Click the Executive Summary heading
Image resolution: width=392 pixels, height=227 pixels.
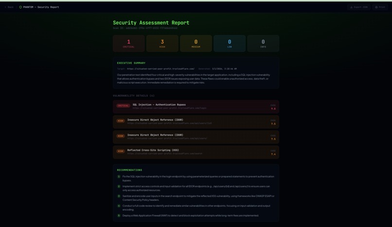(131, 63)
